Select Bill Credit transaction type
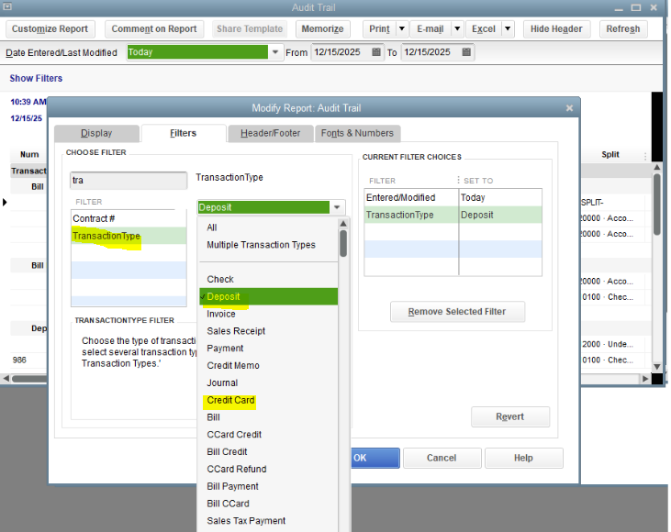The width and height of the screenshot is (671, 532). (268, 452)
